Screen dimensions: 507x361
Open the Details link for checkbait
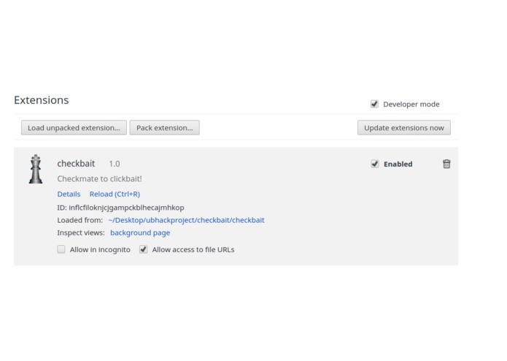pos(69,194)
